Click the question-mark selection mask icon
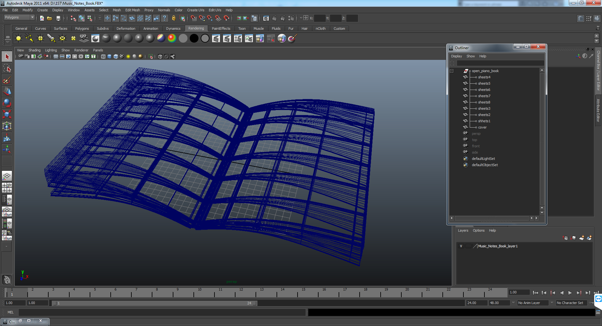602x326 pixels. tap(165, 18)
